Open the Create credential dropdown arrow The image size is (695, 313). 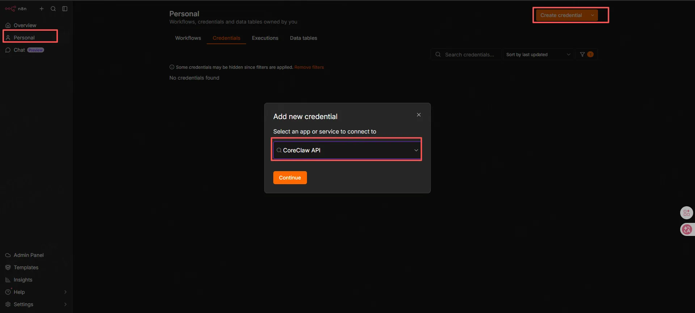click(593, 15)
